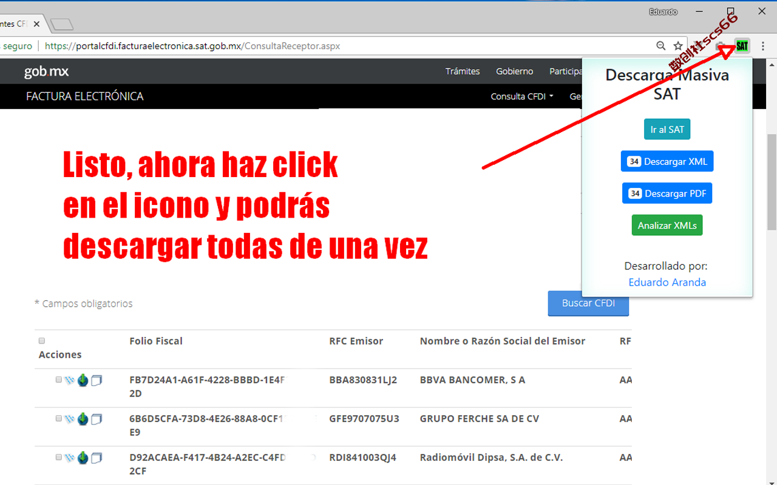Click the globe download icon for BBVA BANCOMER row
777x485 pixels.
pos(83,380)
